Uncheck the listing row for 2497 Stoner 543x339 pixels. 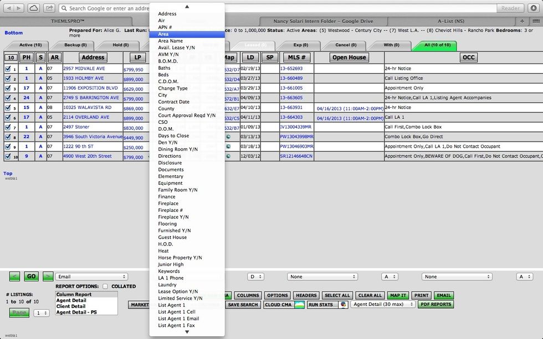click(8, 127)
